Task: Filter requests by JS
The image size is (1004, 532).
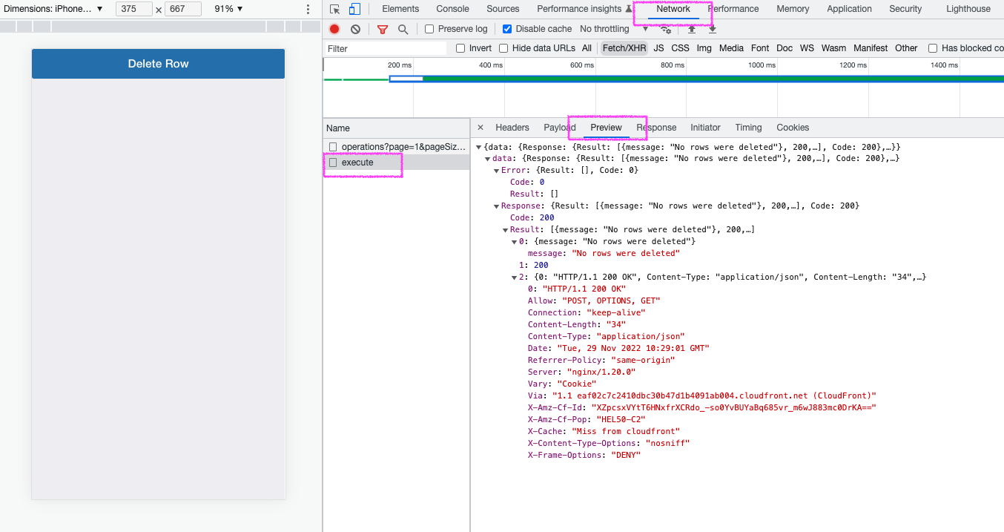Action: (658, 48)
